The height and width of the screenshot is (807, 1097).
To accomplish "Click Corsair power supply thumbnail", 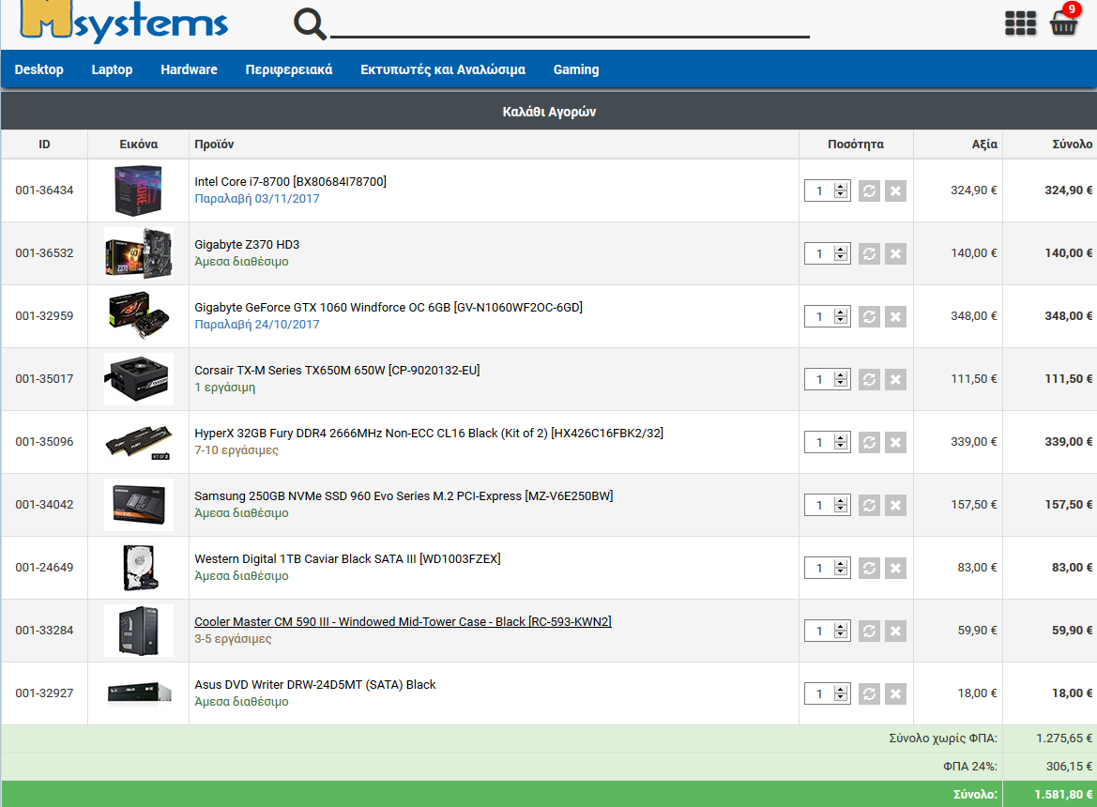I will pyautogui.click(x=139, y=379).
